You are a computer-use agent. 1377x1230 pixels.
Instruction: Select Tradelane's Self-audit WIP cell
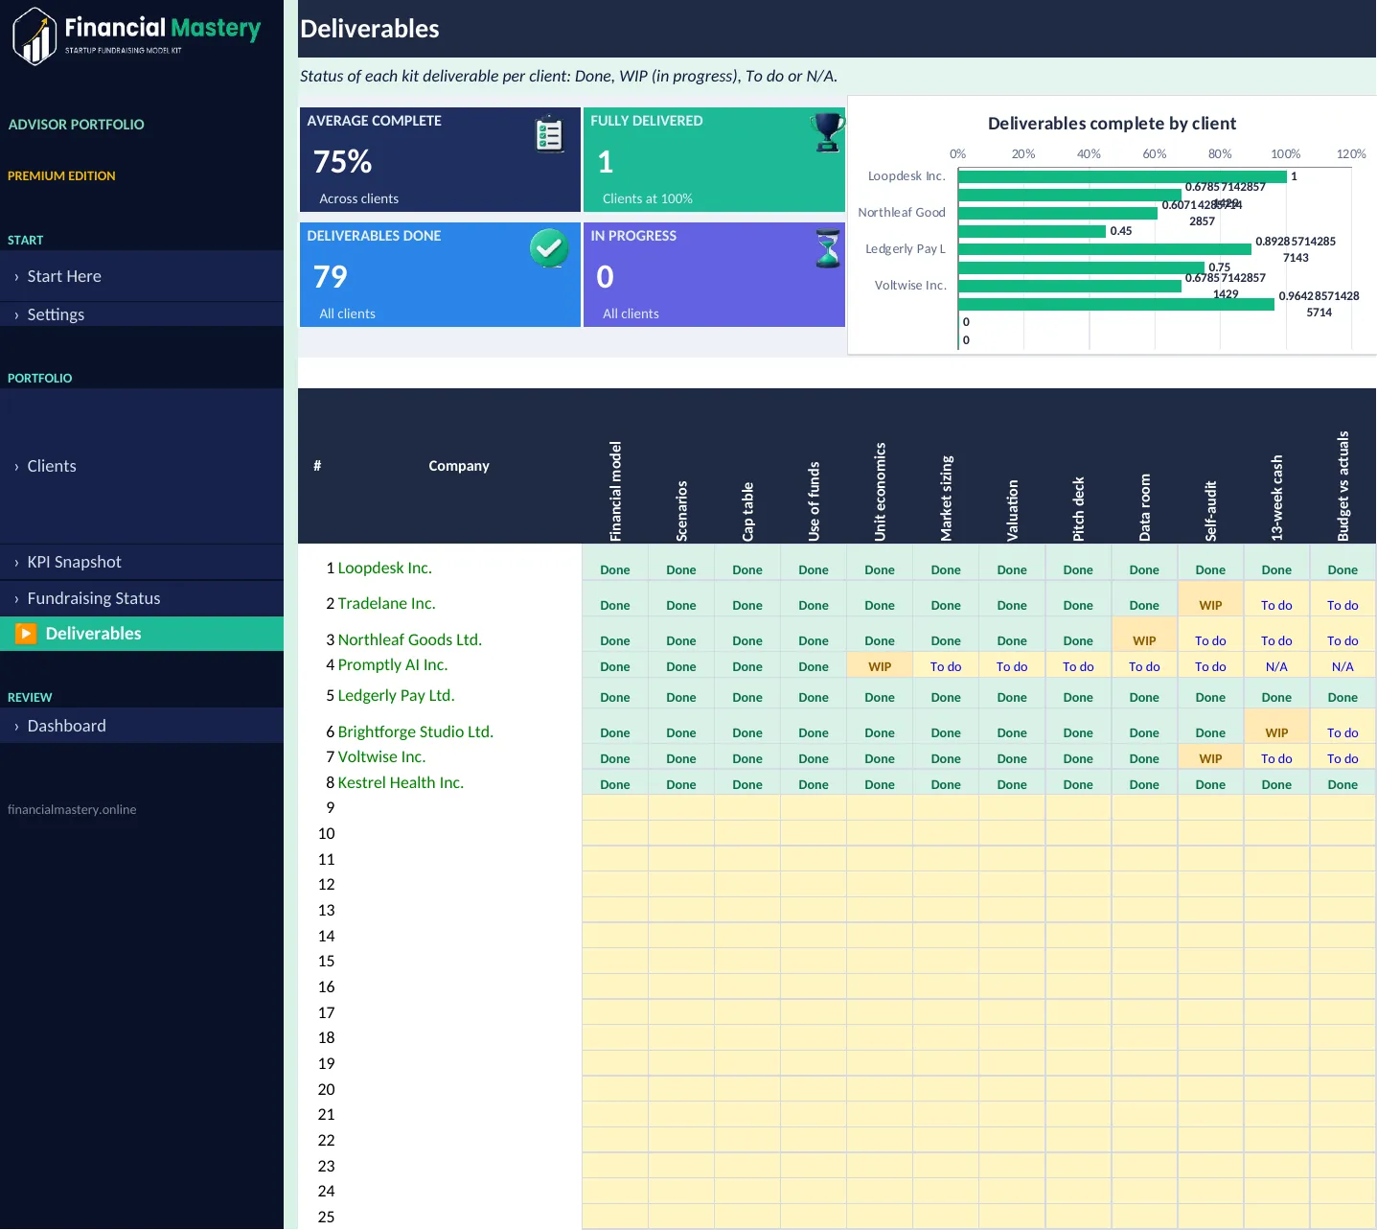[1210, 599]
